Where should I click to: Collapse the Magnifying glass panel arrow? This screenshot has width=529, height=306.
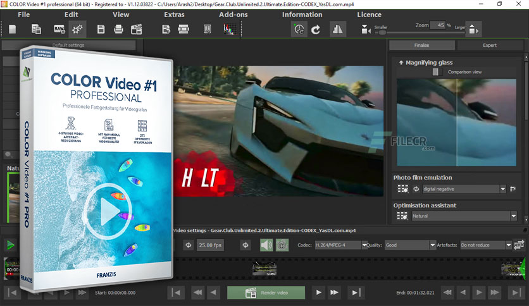coord(401,63)
